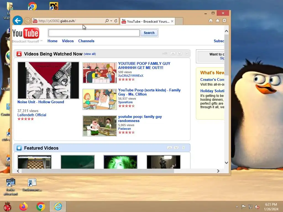Click the browser forward arrow button
The image size is (283, 212).
click(27, 21)
